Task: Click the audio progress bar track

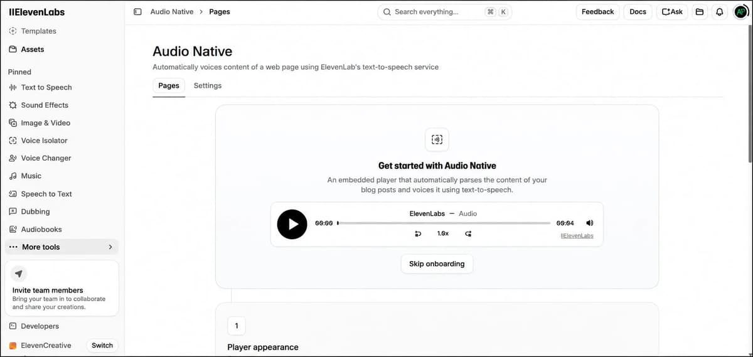Action: (444, 223)
